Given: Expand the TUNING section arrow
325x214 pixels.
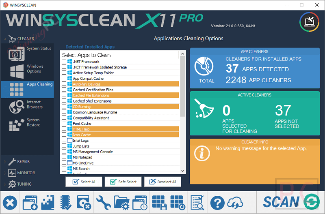Looking at the screenshot, I should pyautogui.click(x=5, y=184).
